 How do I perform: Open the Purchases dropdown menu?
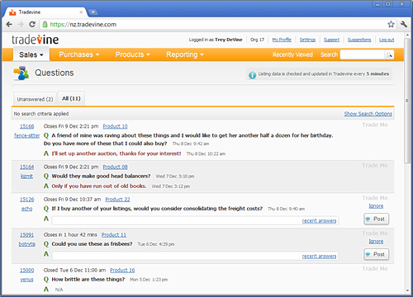79,54
